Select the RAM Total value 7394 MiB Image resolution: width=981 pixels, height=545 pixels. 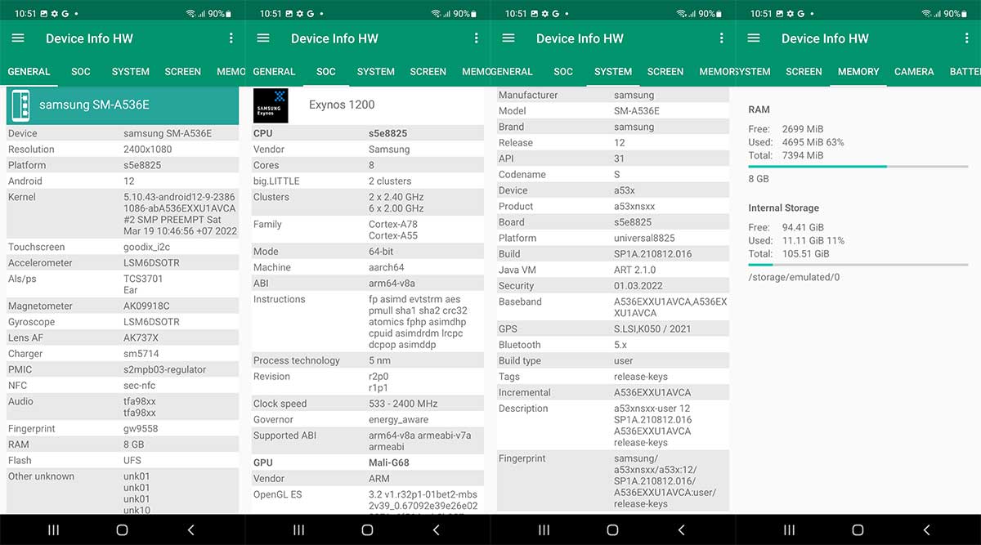(802, 155)
